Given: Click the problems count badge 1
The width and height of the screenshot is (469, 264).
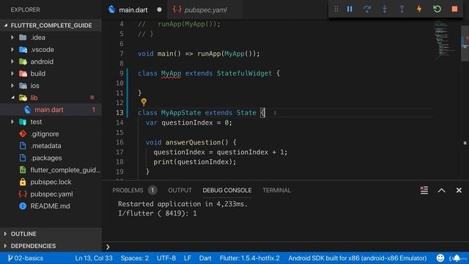Looking at the screenshot, I should point(152,190).
